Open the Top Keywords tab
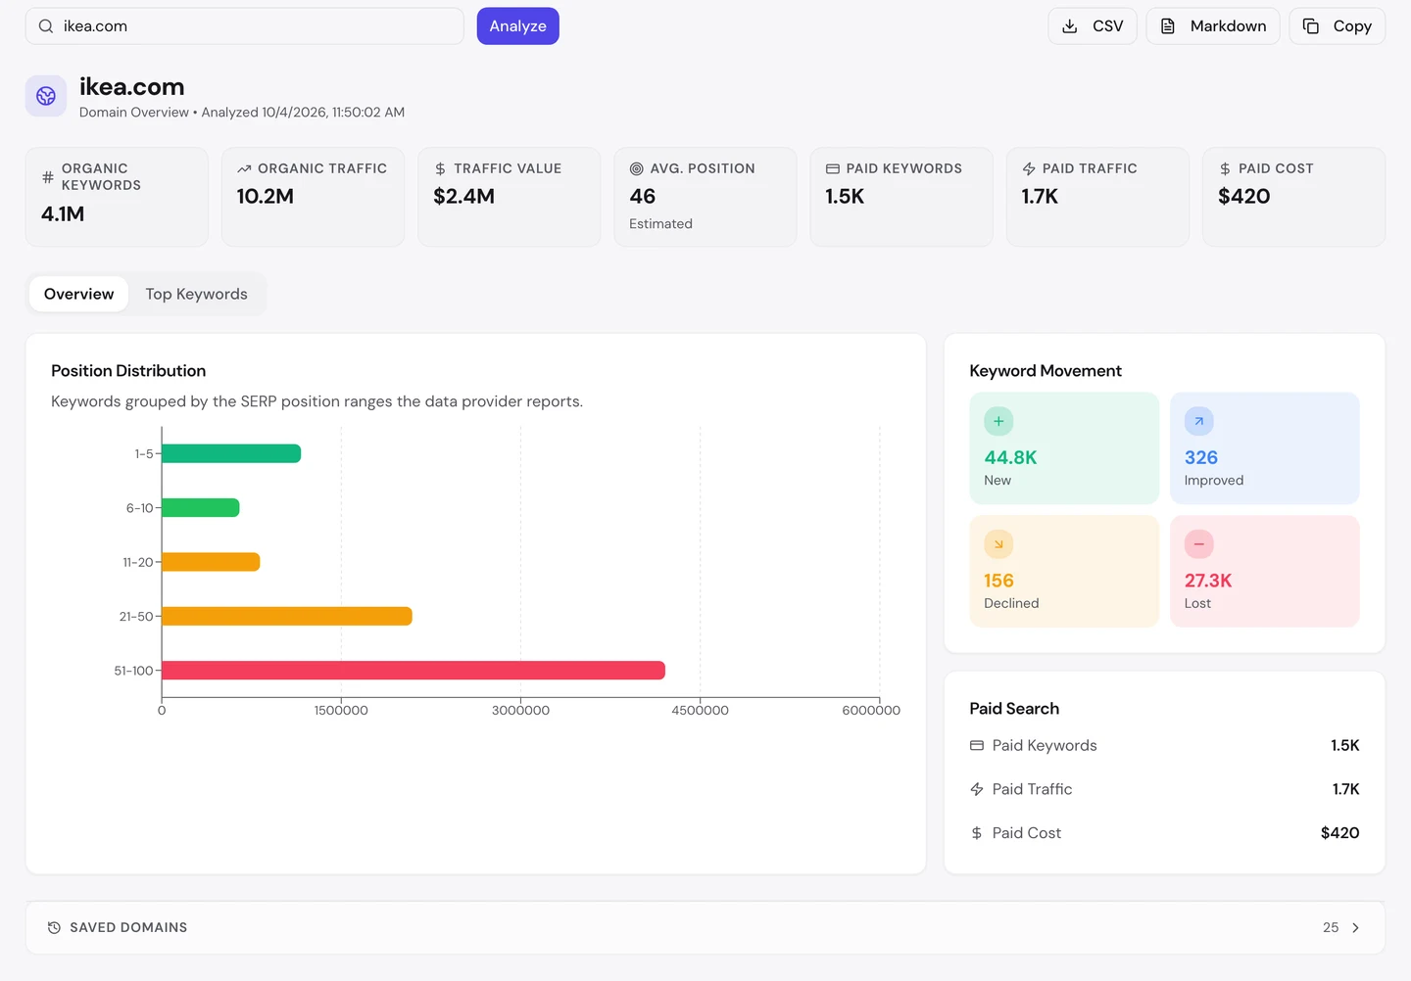This screenshot has height=981, width=1411. point(197,294)
